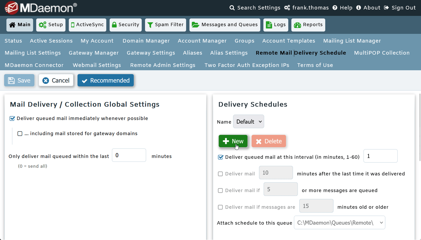
Task: Click the Main home icon
Action: [12, 25]
